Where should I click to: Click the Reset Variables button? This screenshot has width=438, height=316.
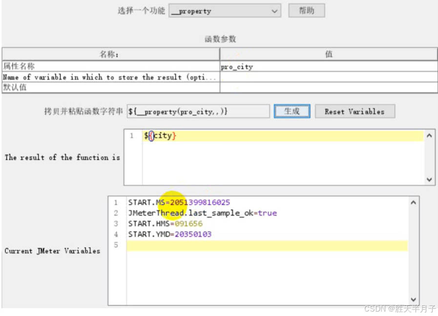tap(355, 111)
